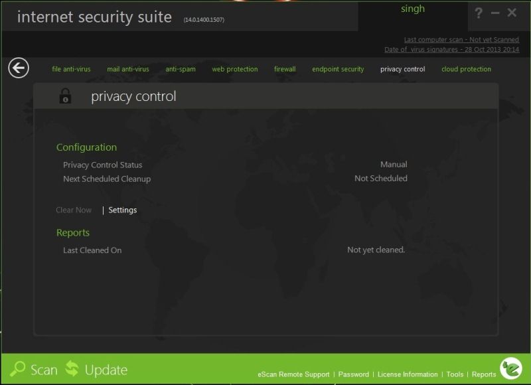
Task: Click the Not yet cleaned value
Action: tap(376, 250)
